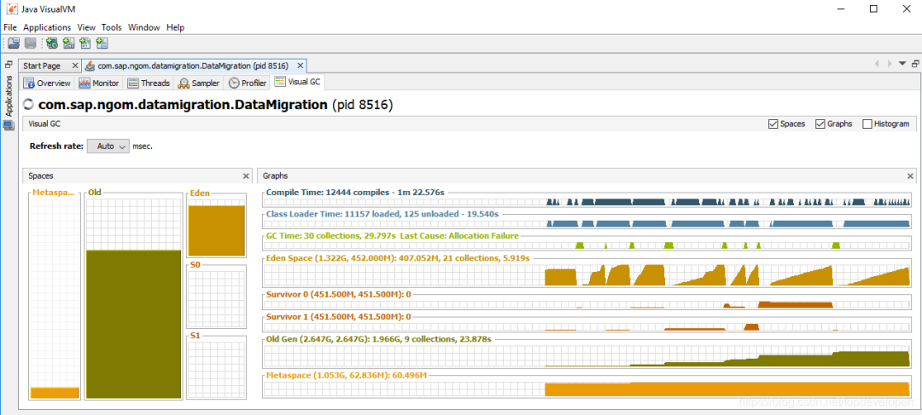Open the Applications sidebar panel icon

[9, 125]
